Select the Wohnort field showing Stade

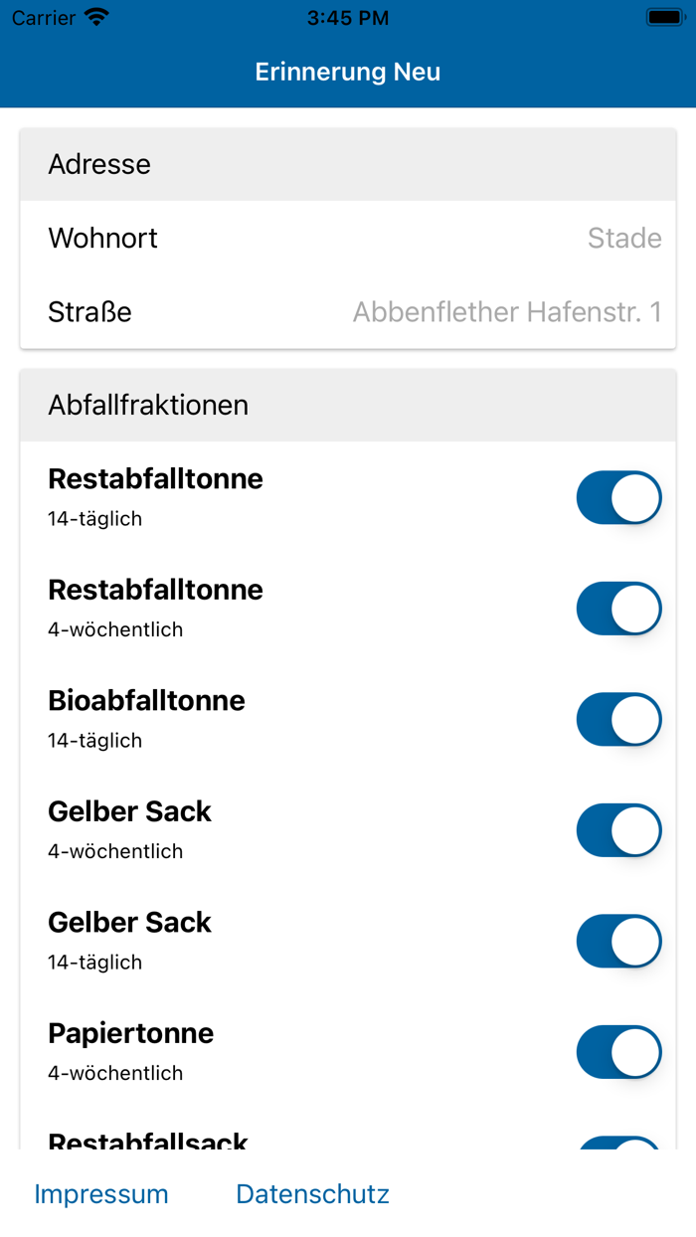[x=348, y=238]
